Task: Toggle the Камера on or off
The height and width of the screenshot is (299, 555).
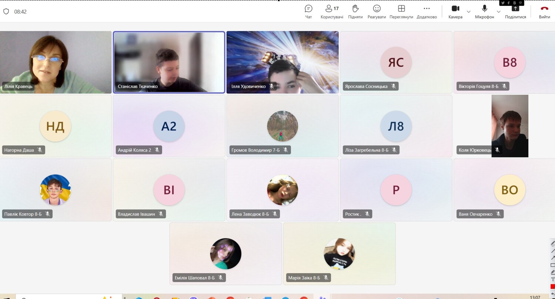Action: click(455, 11)
